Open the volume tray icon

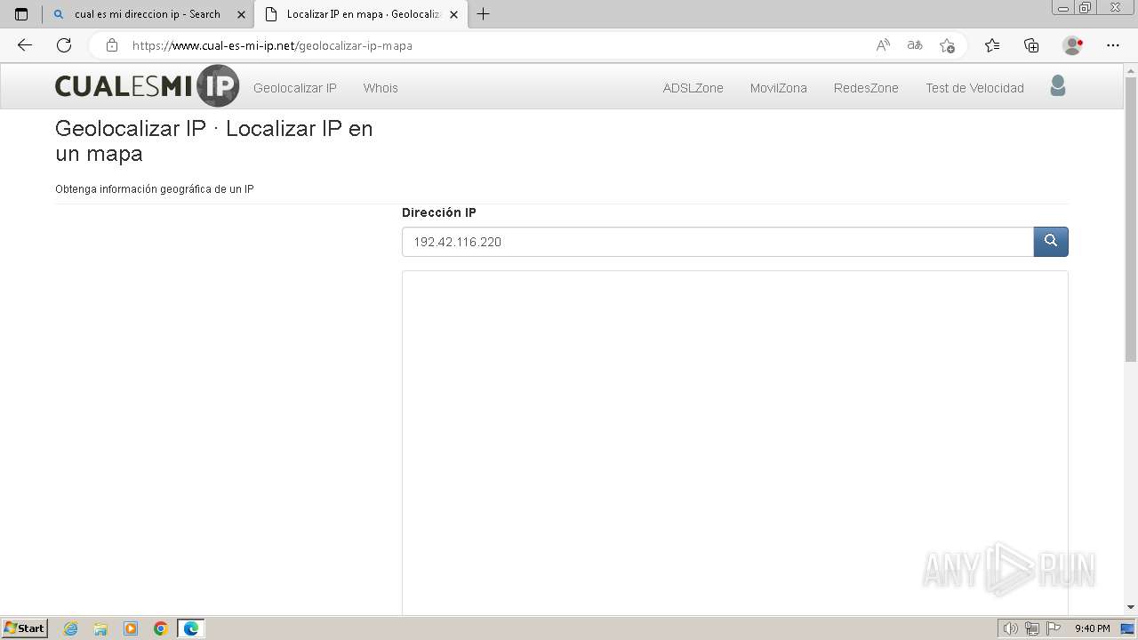pos(1011,628)
